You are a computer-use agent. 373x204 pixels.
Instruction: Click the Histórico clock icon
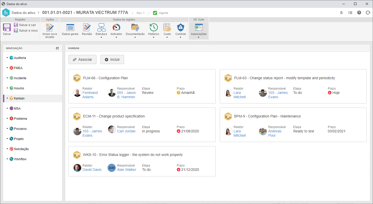154,27
